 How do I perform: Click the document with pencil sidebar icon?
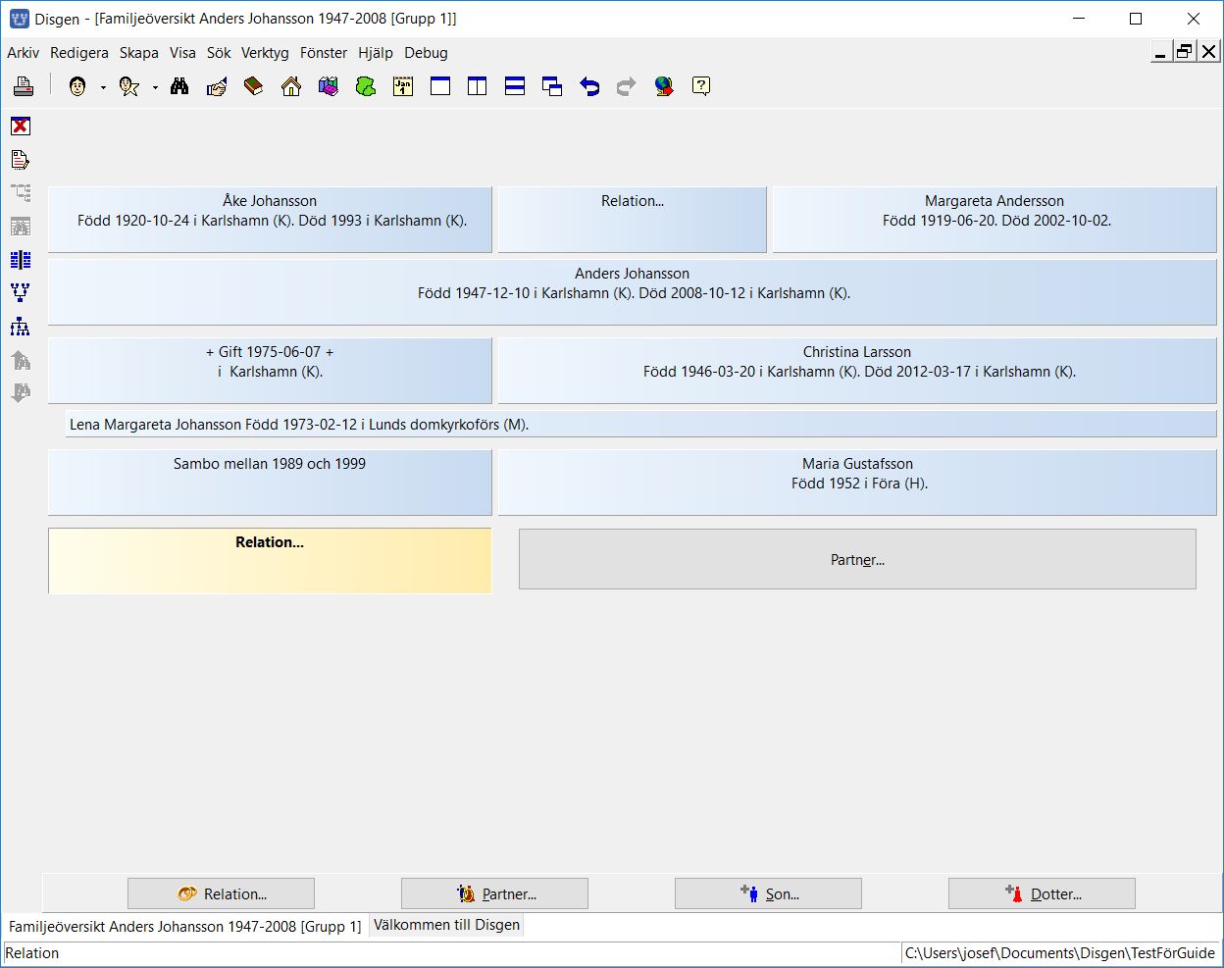tap(21, 159)
